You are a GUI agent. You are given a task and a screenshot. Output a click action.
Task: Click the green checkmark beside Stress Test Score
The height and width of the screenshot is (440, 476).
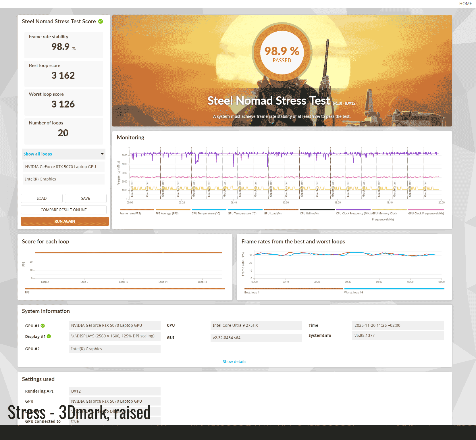101,22
